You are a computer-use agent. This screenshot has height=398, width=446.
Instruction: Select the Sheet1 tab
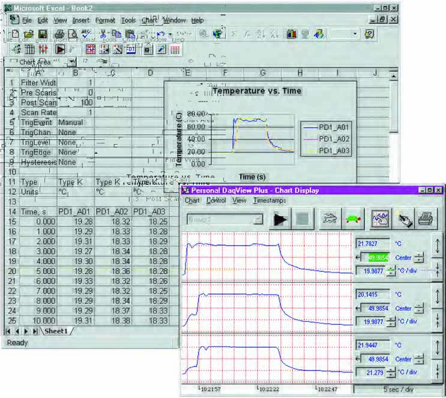(56, 331)
